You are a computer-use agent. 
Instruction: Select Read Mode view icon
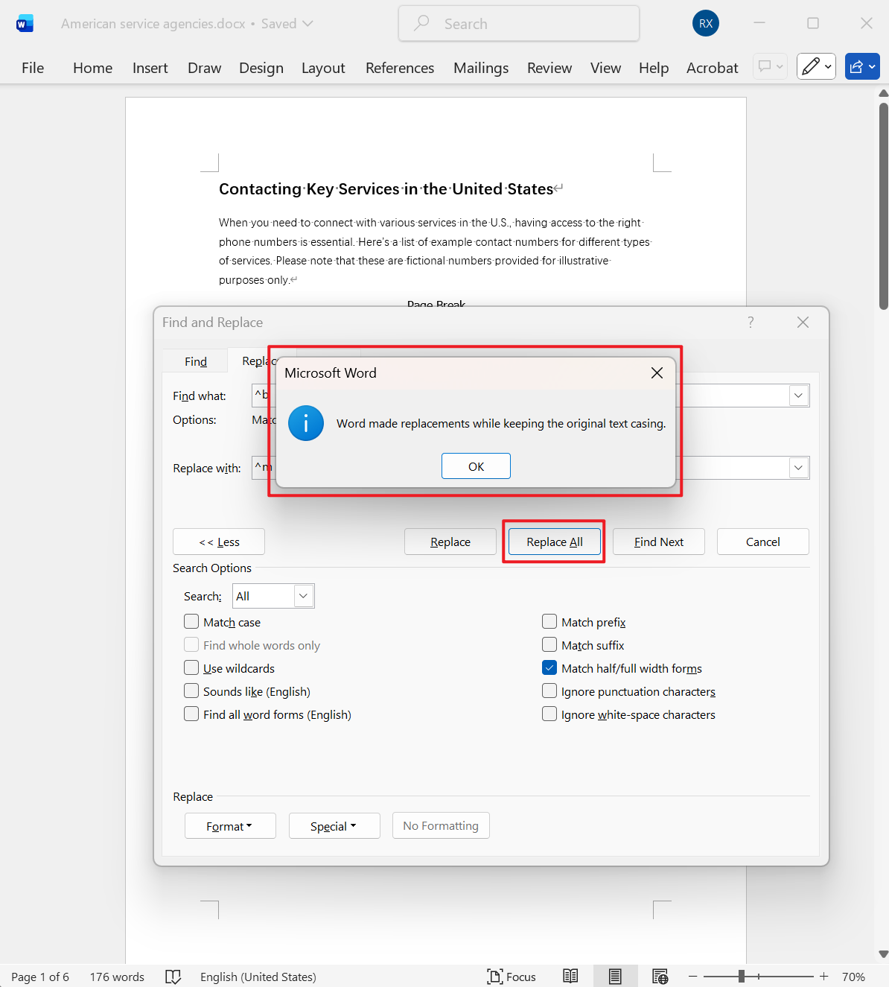coord(570,977)
